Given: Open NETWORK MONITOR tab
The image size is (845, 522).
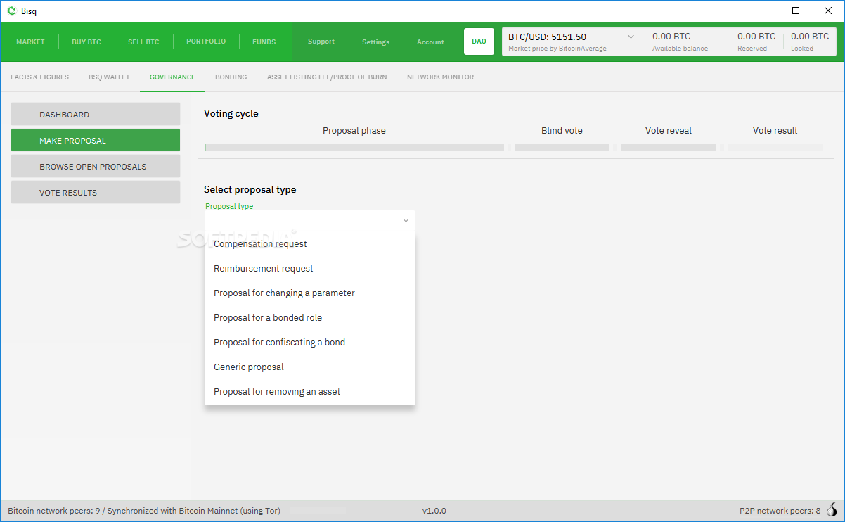Looking at the screenshot, I should (x=440, y=77).
